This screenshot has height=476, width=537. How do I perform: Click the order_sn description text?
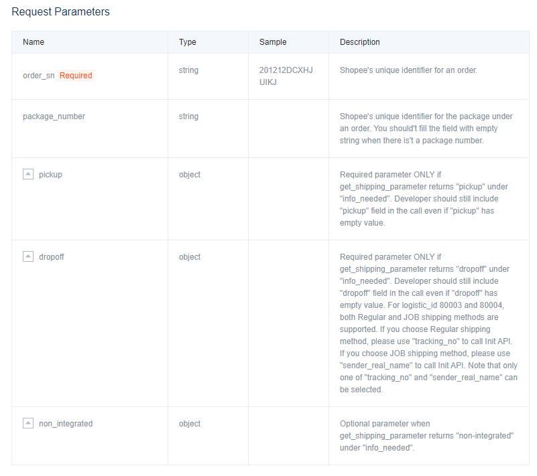point(408,70)
